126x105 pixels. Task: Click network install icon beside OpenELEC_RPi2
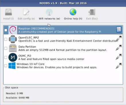[x=119, y=38]
